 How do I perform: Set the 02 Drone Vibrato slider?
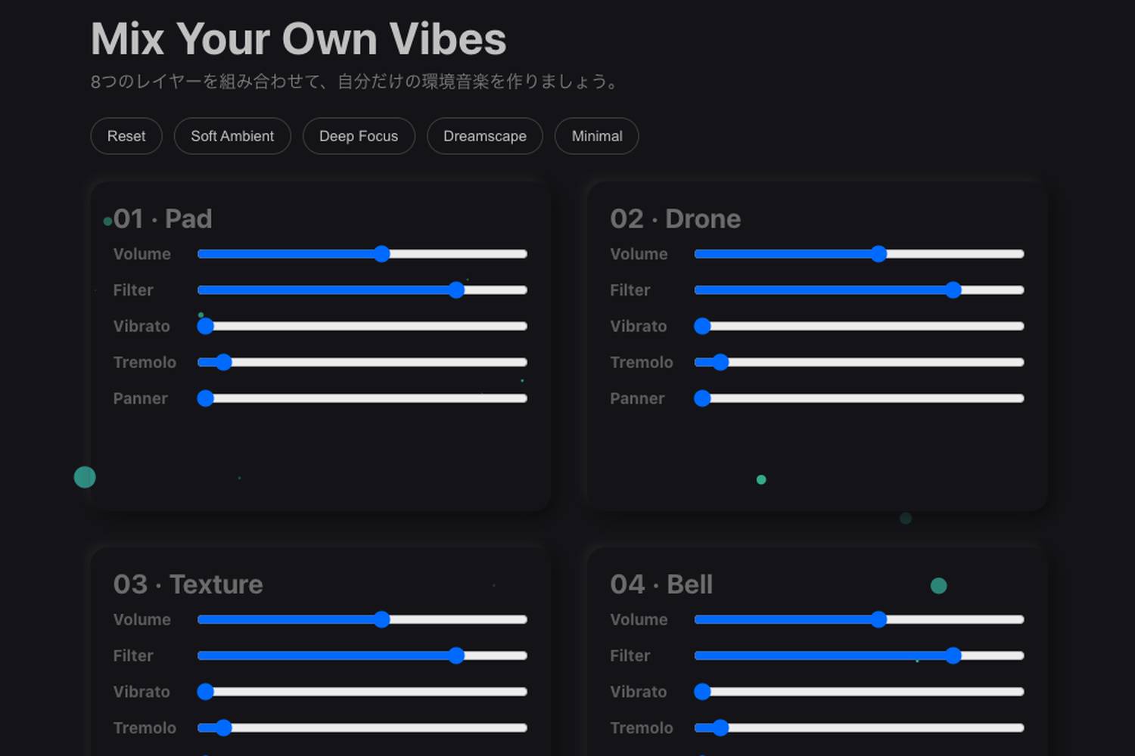click(x=860, y=327)
